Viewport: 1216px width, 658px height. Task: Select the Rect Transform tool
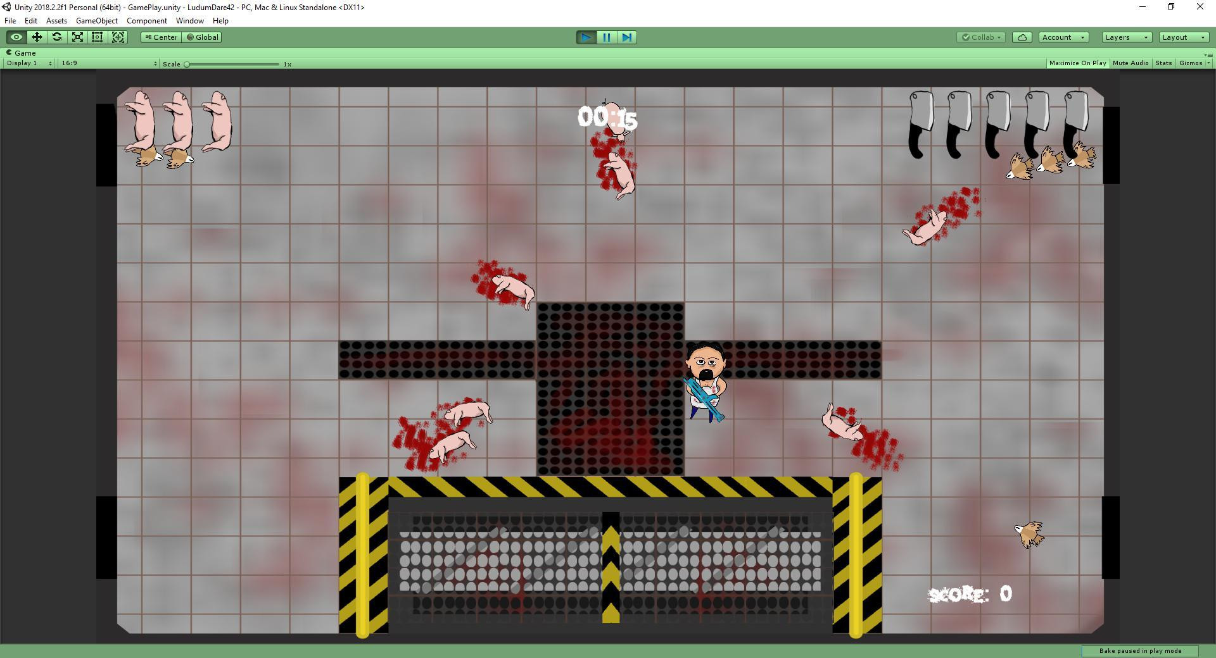tap(98, 37)
